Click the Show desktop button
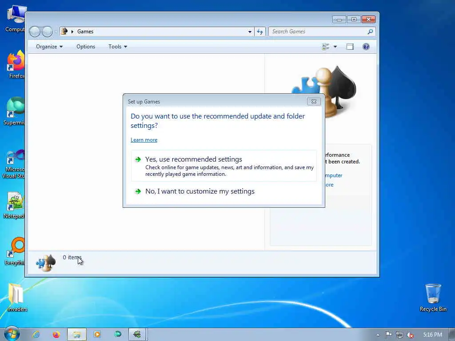Viewport: 455px width, 341px height. [x=452, y=334]
